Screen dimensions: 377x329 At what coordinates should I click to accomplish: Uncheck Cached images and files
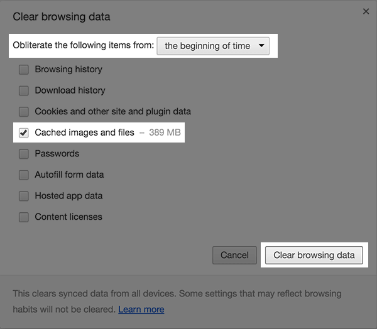click(24, 132)
